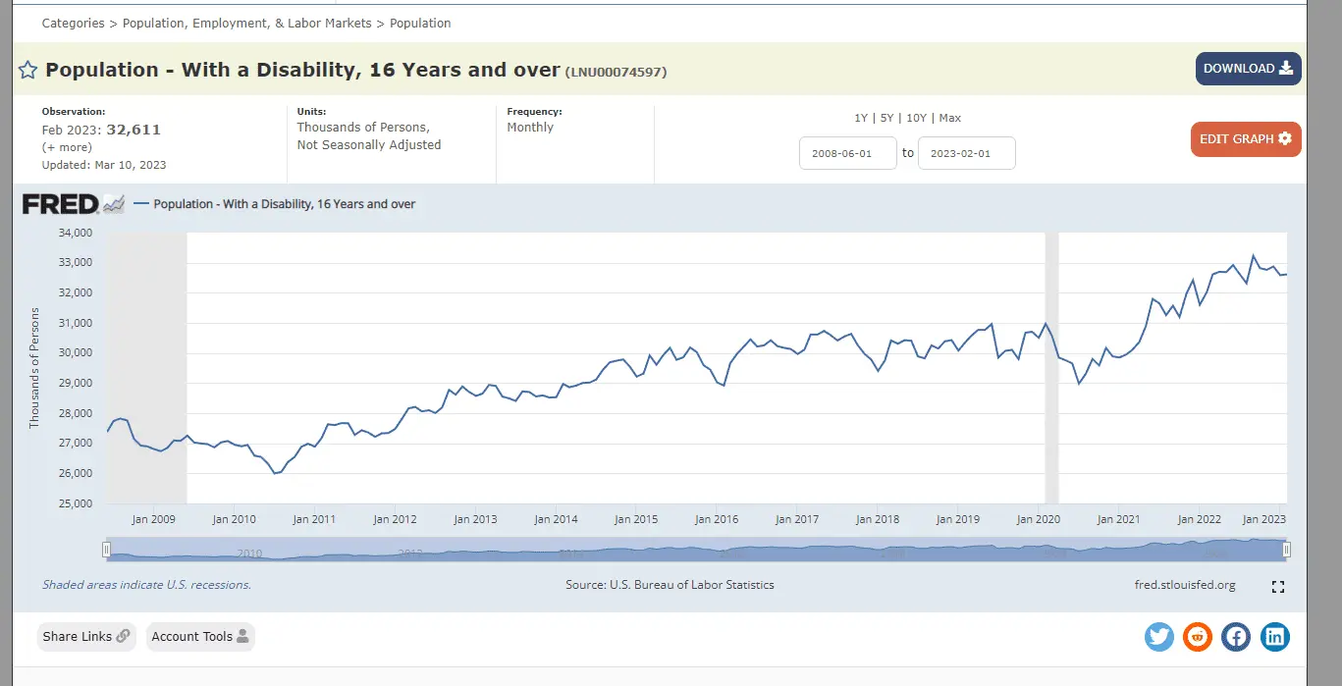The image size is (1342, 686).
Task: Click the end date field 2023-02-01
Action: click(966, 153)
